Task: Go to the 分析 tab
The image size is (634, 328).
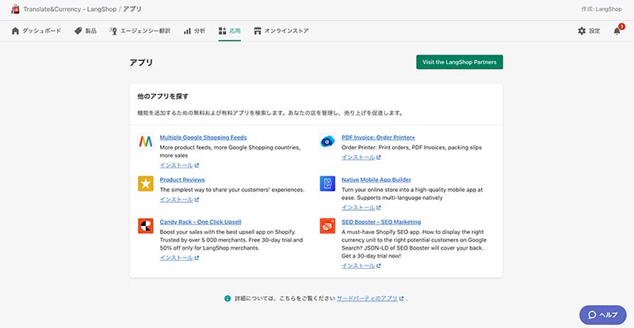Action: 194,31
